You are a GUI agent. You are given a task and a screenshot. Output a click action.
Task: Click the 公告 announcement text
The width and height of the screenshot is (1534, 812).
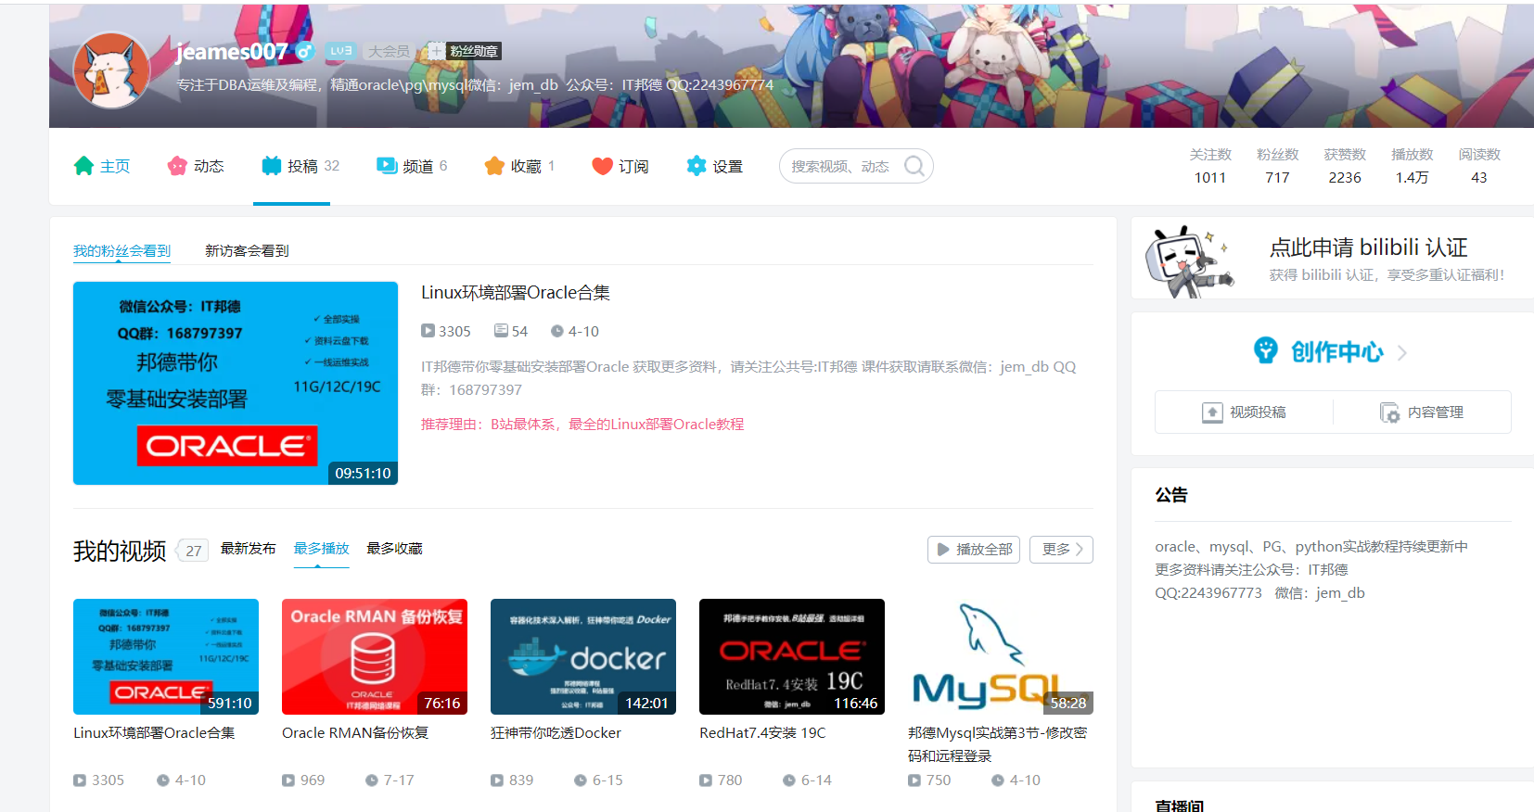pyautogui.click(x=1311, y=569)
